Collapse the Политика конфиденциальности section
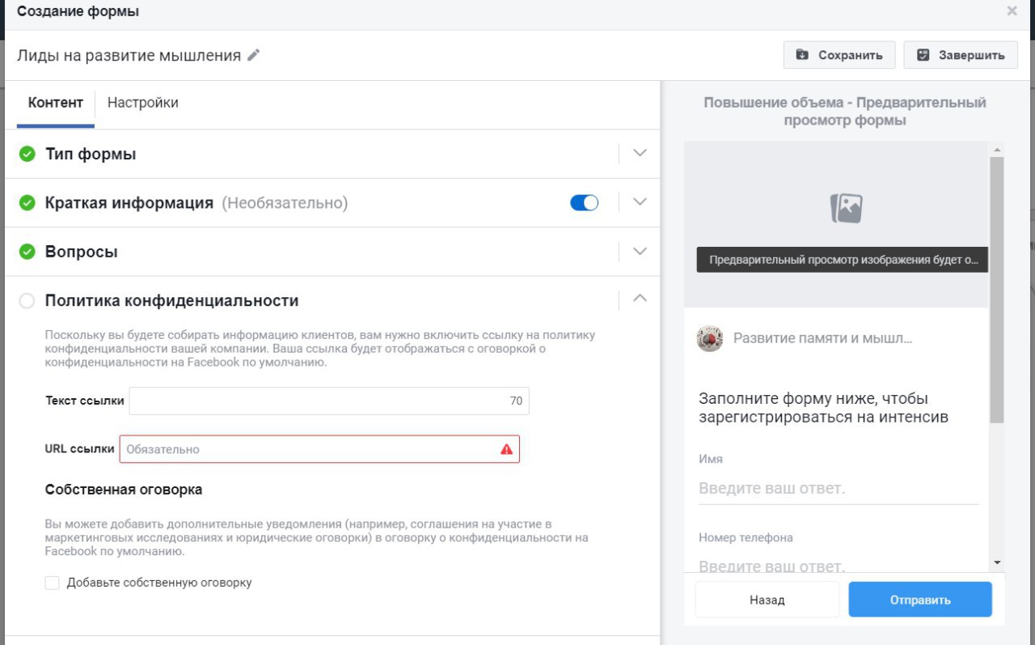The width and height of the screenshot is (1035, 645). [x=640, y=299]
